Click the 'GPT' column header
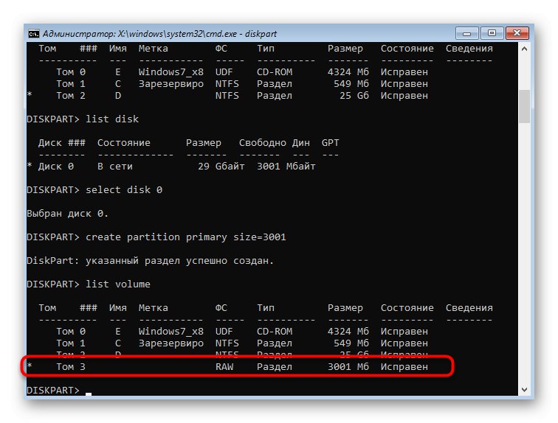 [x=330, y=143]
